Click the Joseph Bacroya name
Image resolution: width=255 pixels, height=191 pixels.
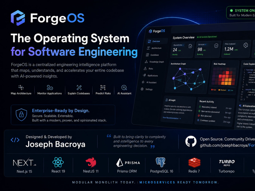coord(55,144)
